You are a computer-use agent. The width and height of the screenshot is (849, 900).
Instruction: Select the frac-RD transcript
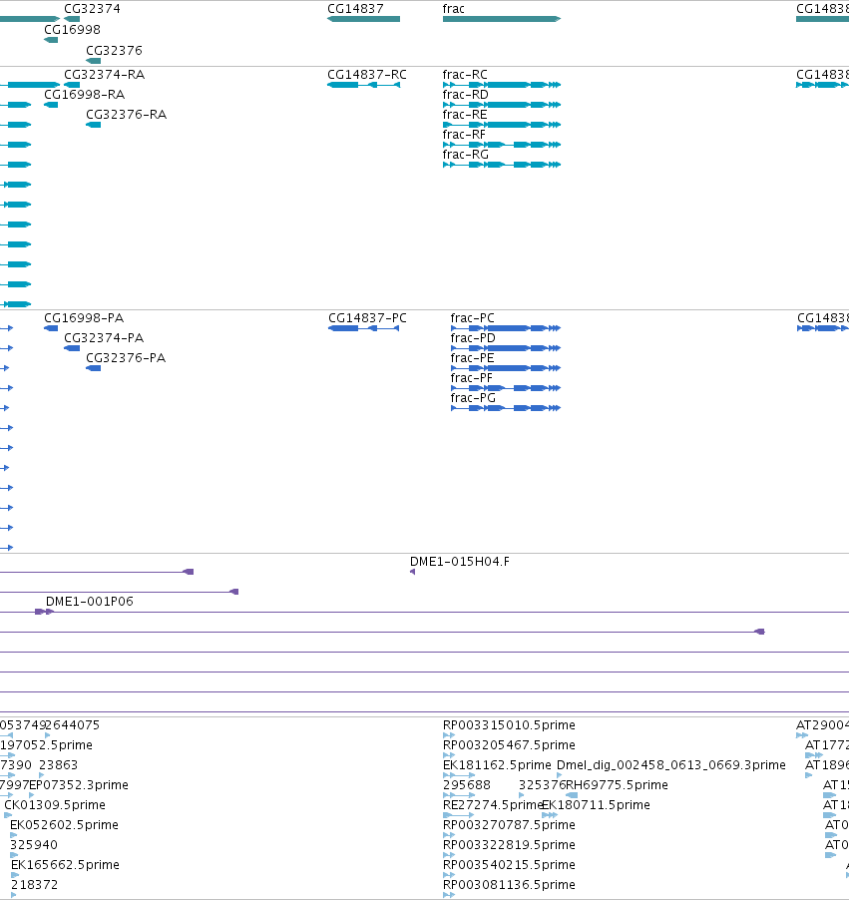click(502, 105)
